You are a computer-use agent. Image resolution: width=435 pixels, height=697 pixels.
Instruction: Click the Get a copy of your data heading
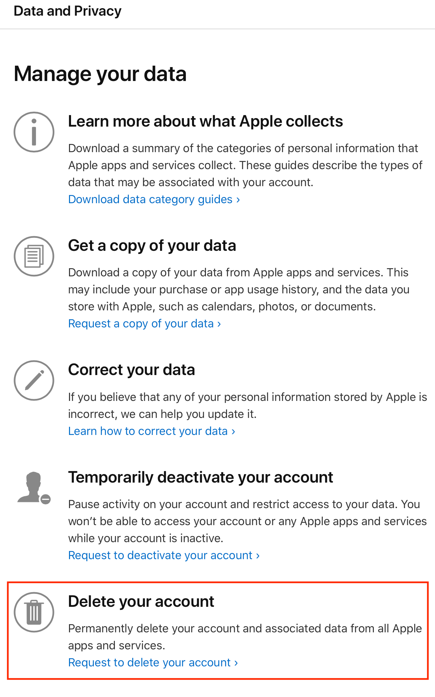152,246
